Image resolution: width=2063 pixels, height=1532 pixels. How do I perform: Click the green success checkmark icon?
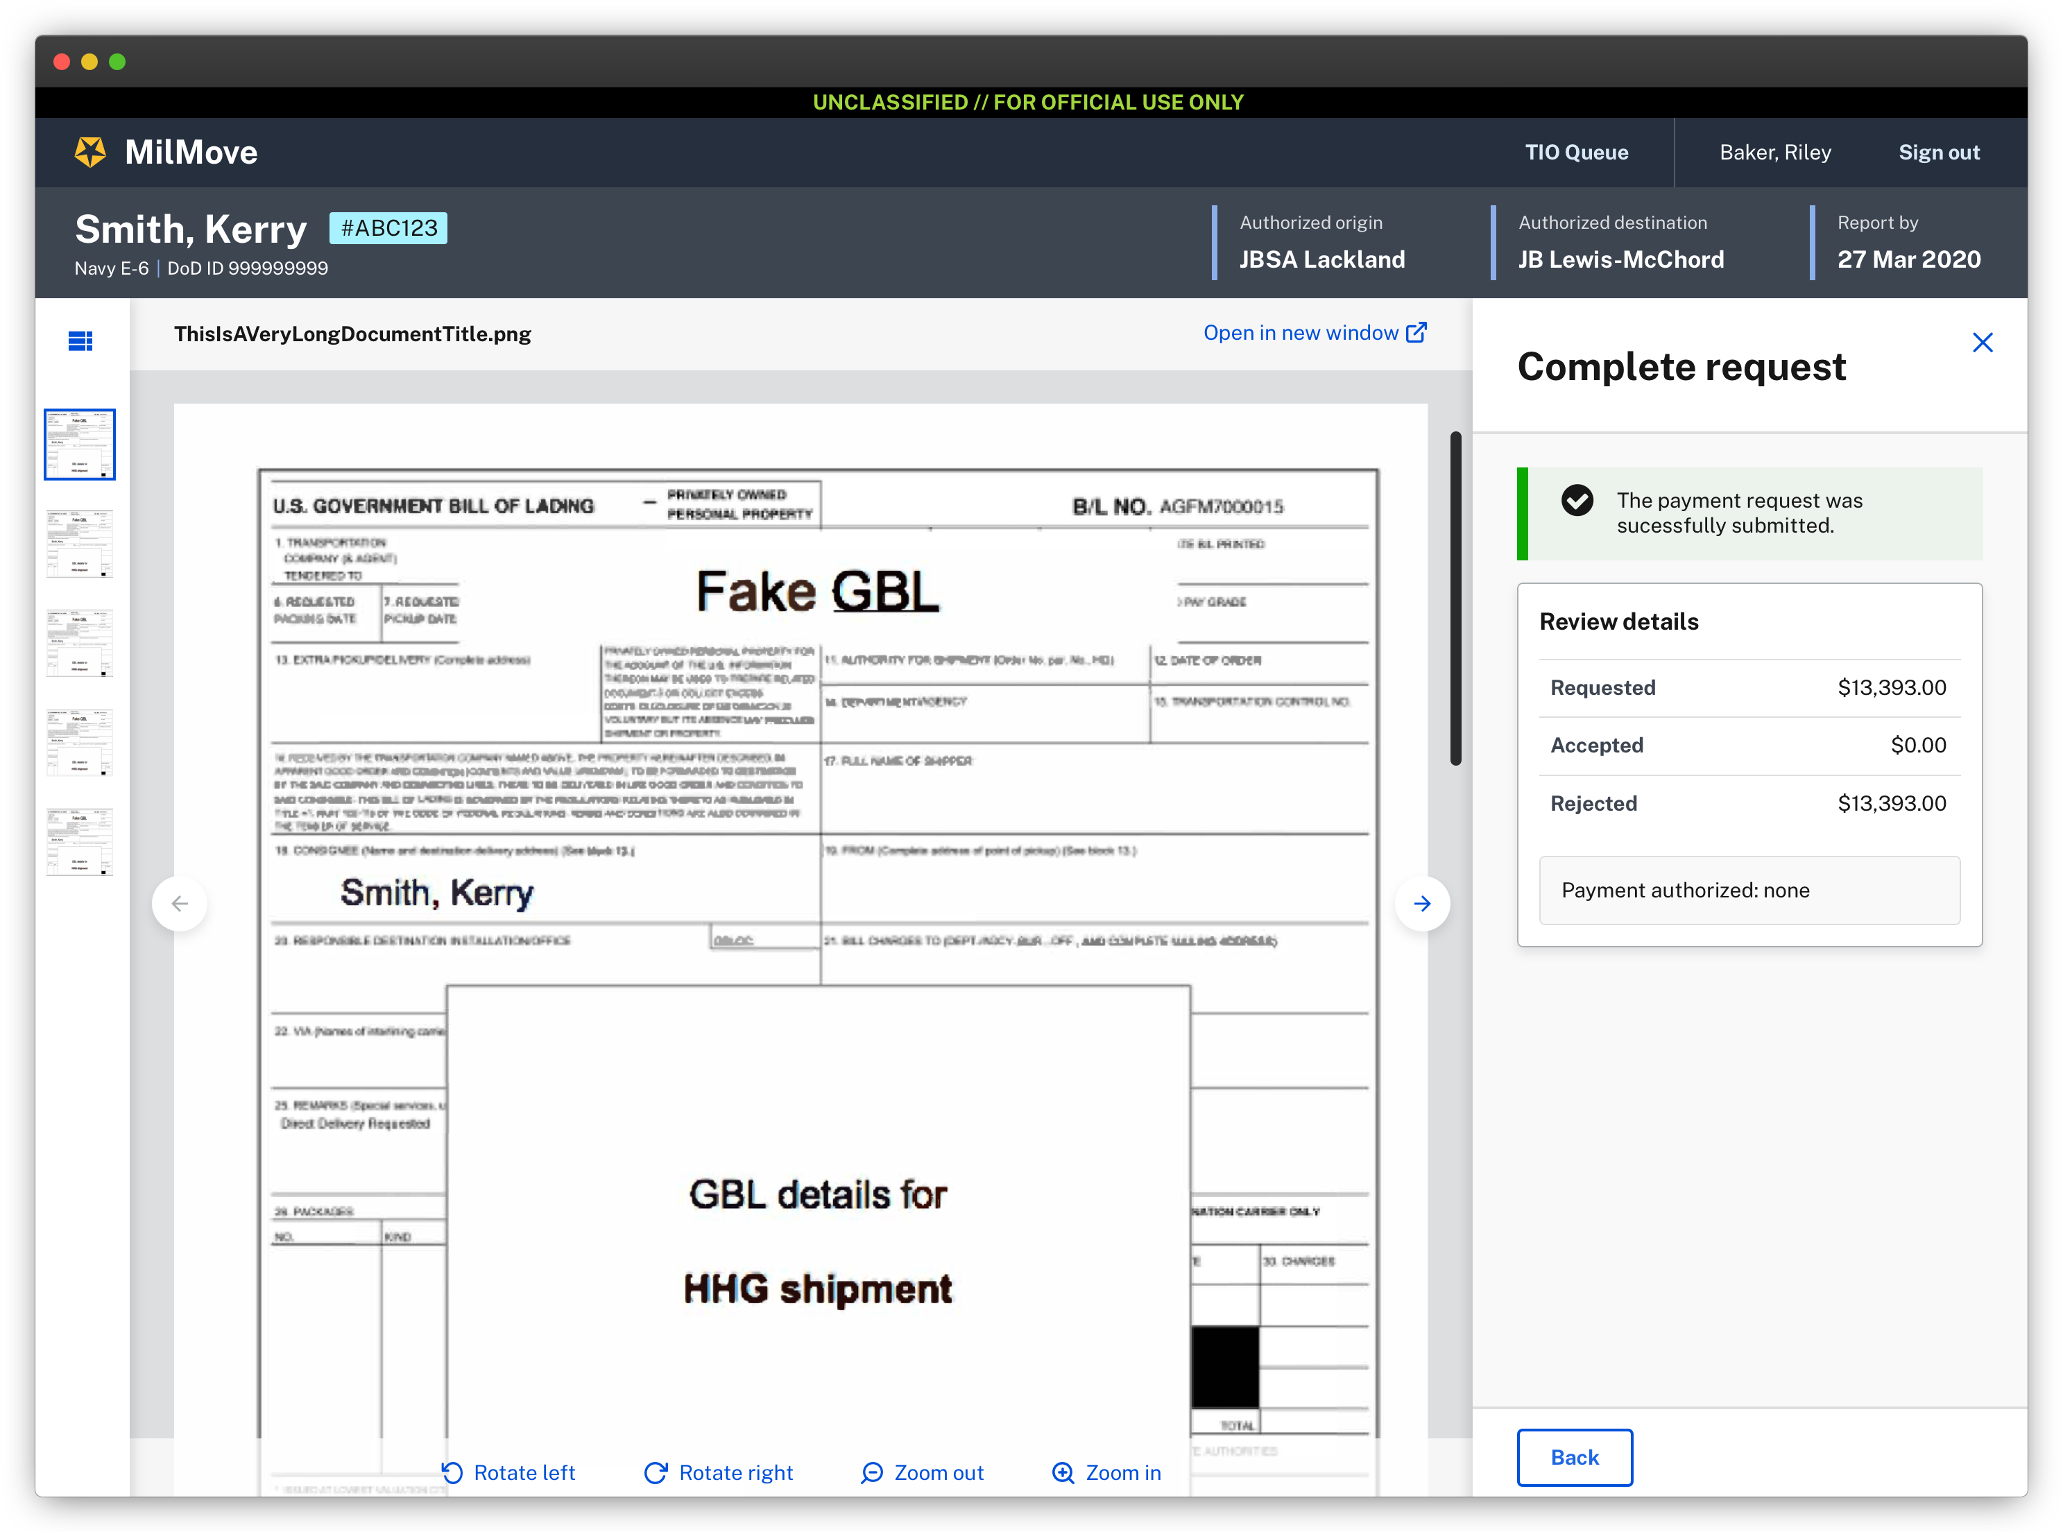(x=1577, y=501)
